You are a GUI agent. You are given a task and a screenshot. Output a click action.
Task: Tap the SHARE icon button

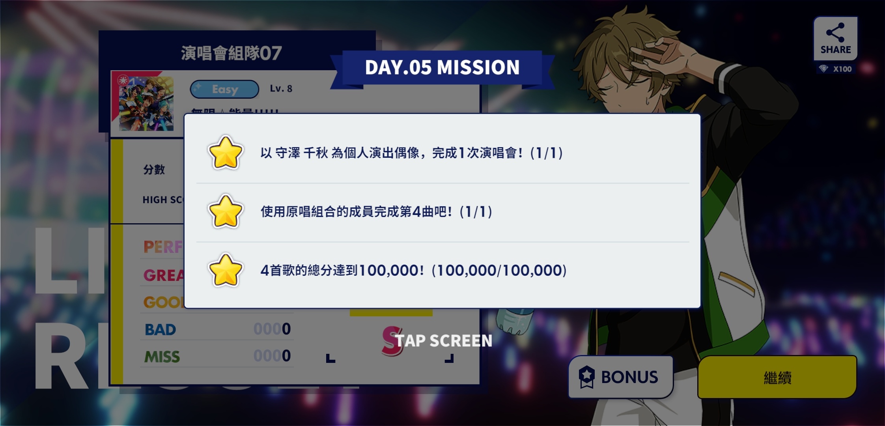tap(835, 38)
